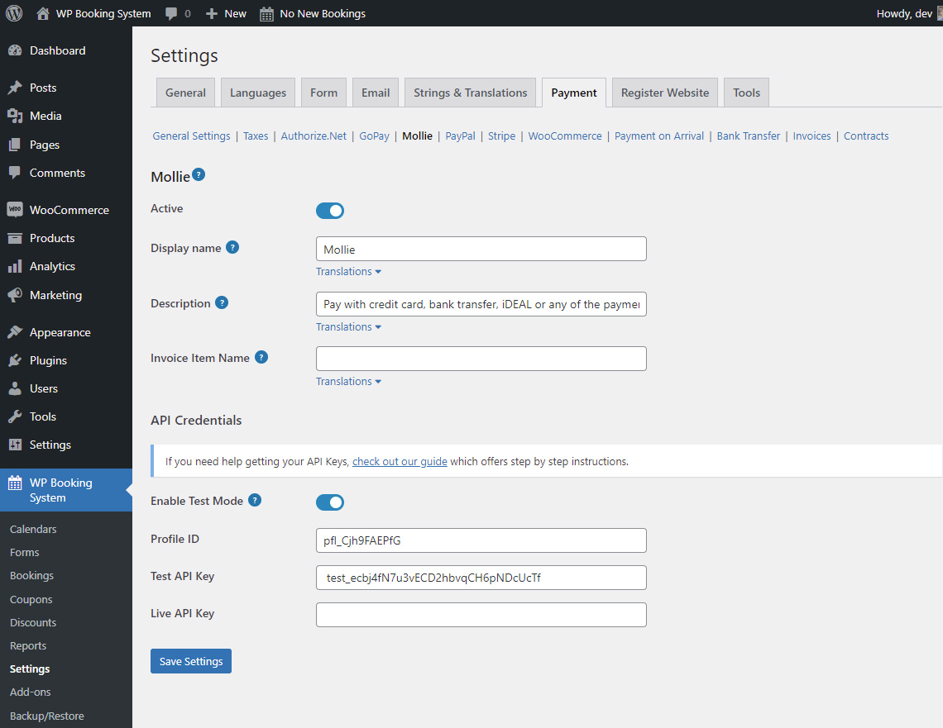Open Stripe payment settings
Screen dimensions: 943x728
click(501, 136)
